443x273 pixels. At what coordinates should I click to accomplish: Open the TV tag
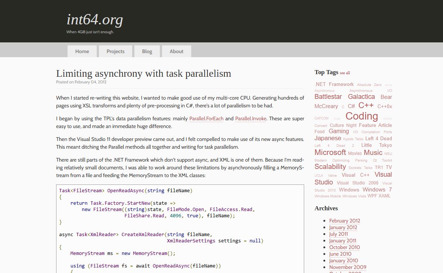[389, 167]
